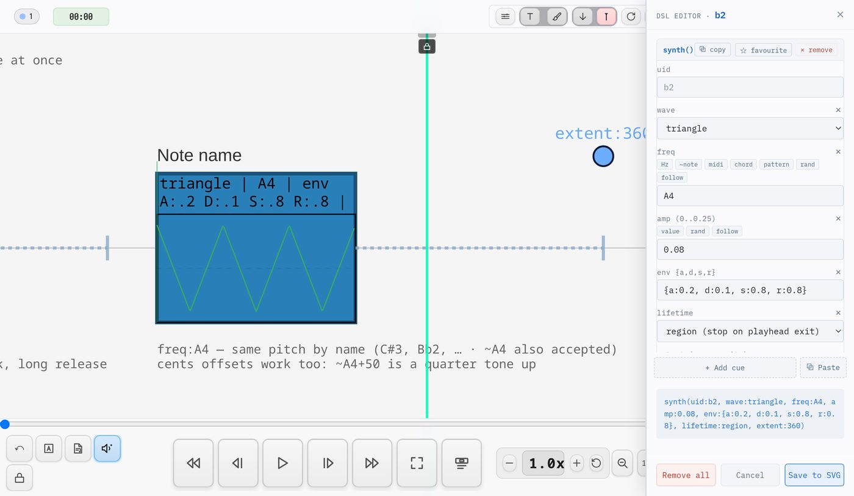Select the midi freq mode chip
This screenshot has height=496, width=854.
[716, 164]
